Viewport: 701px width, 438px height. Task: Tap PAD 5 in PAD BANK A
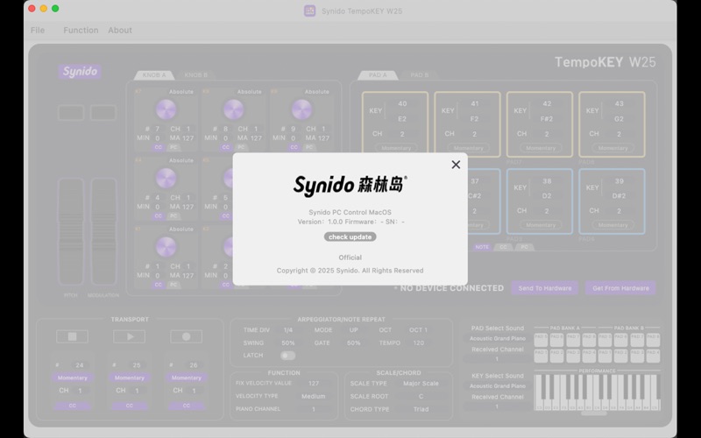pos(541,340)
